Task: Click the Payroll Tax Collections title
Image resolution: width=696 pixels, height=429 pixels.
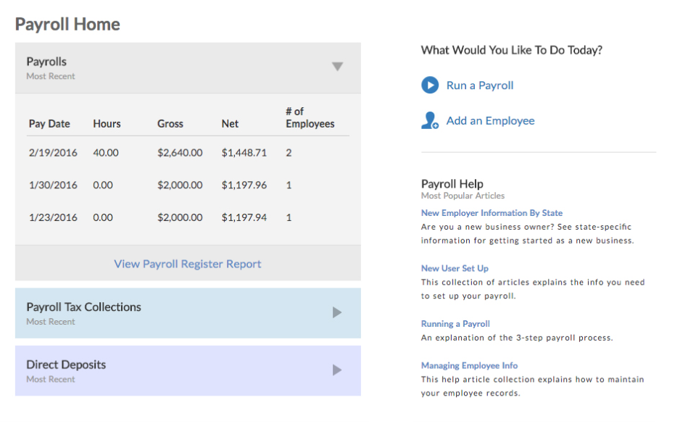Action: coord(83,307)
